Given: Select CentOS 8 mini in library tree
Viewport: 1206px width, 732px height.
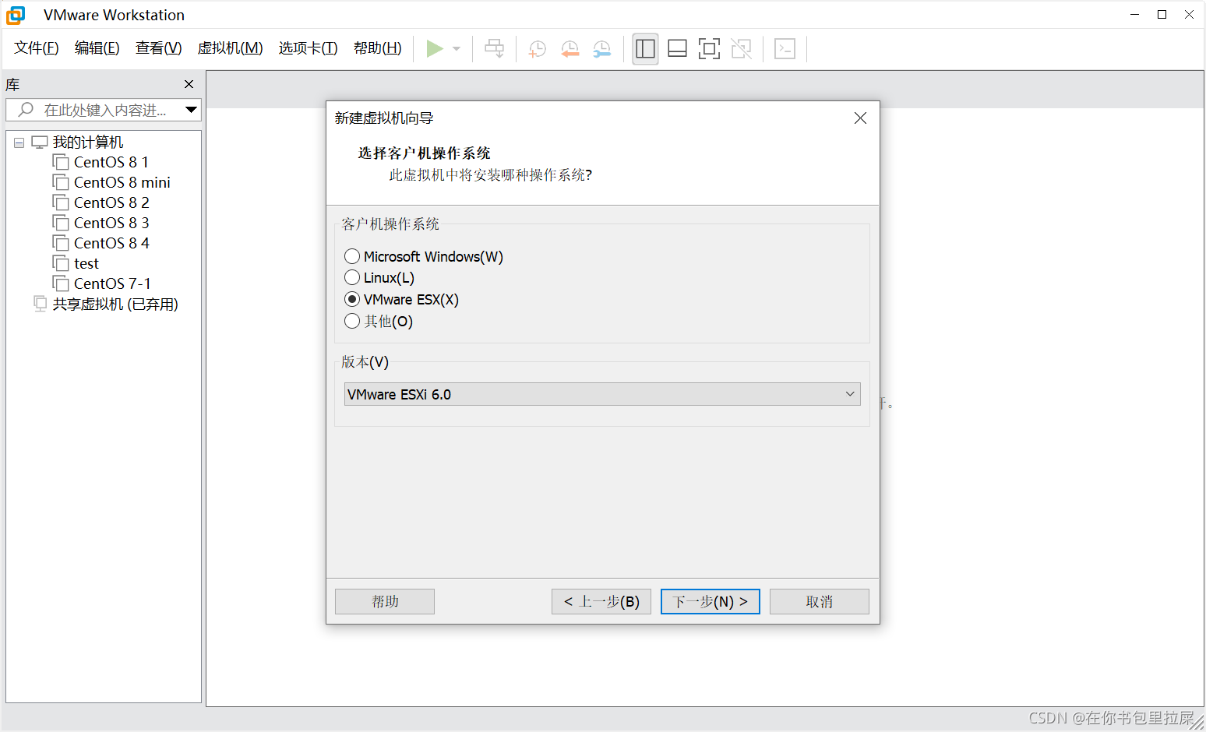Looking at the screenshot, I should [122, 182].
